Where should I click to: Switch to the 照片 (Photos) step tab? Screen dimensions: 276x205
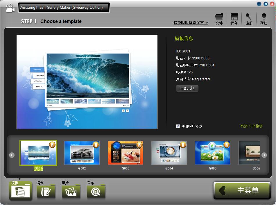(x=71, y=190)
